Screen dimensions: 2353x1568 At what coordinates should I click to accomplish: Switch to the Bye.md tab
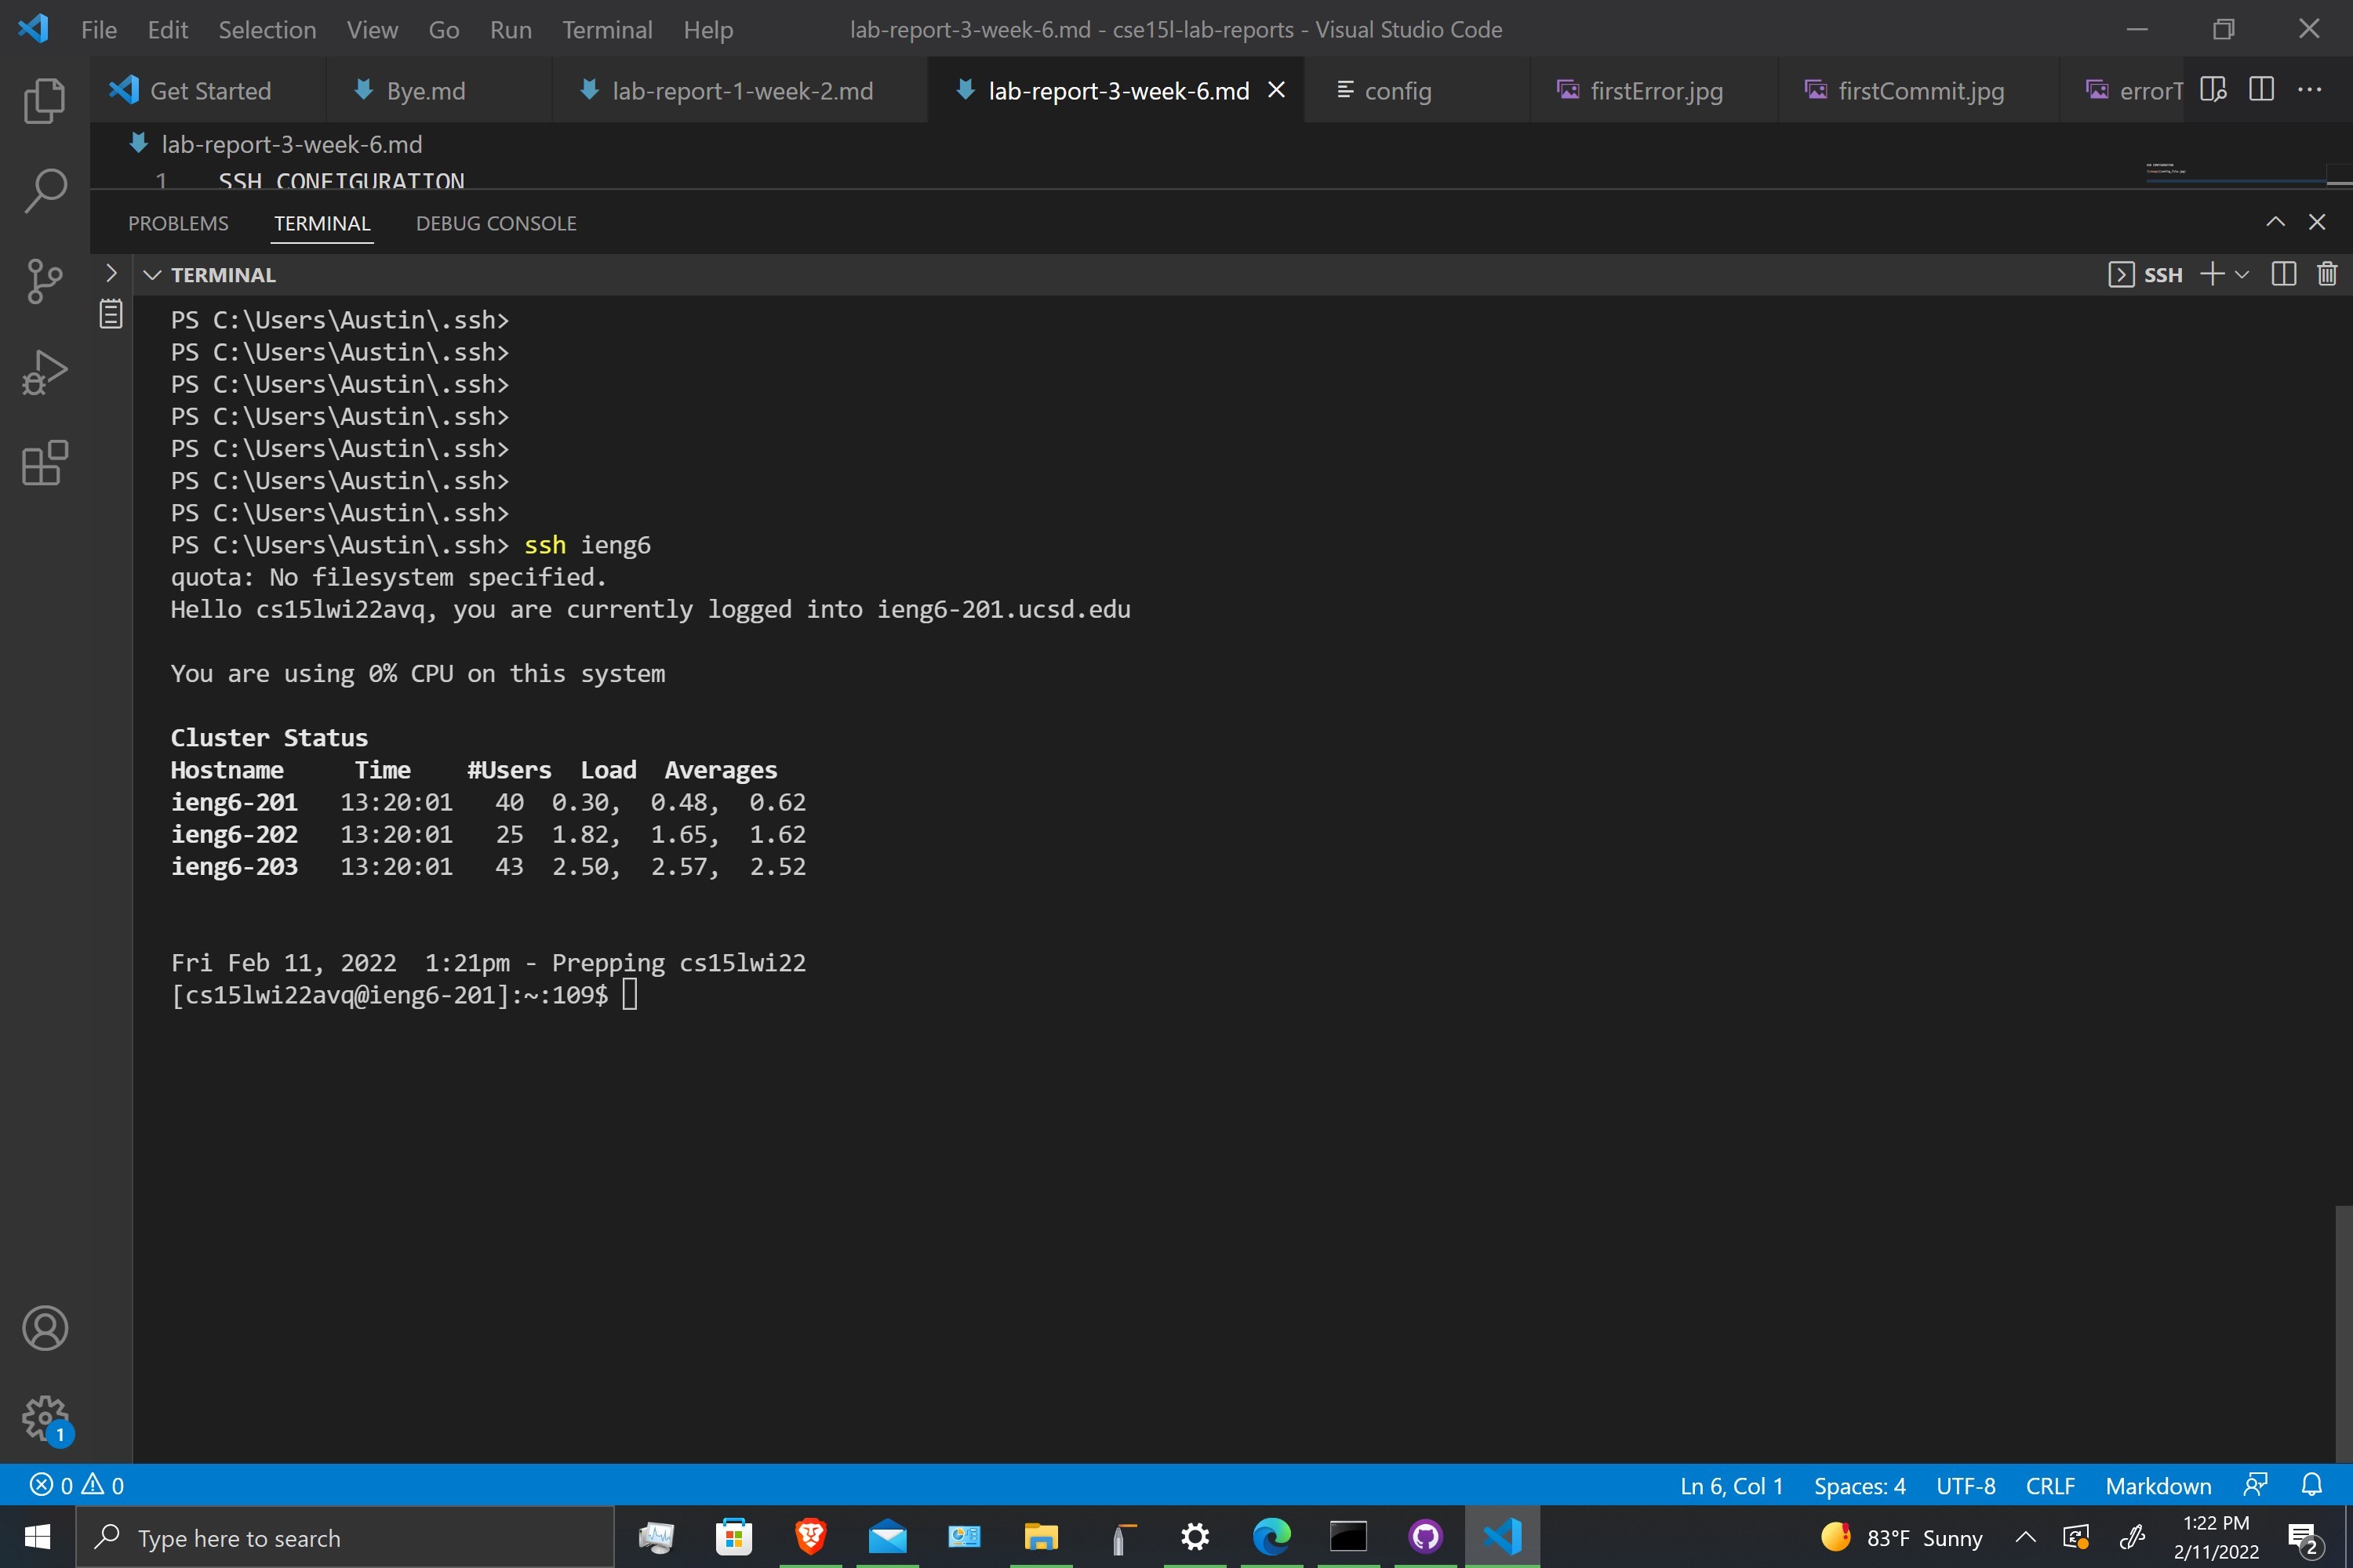438,90
